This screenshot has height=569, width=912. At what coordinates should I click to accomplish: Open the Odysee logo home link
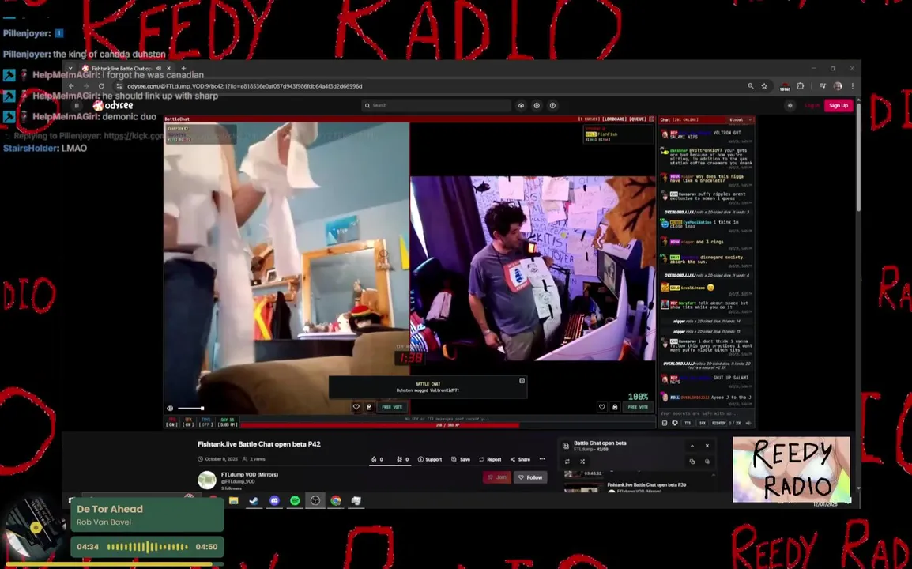click(x=114, y=105)
